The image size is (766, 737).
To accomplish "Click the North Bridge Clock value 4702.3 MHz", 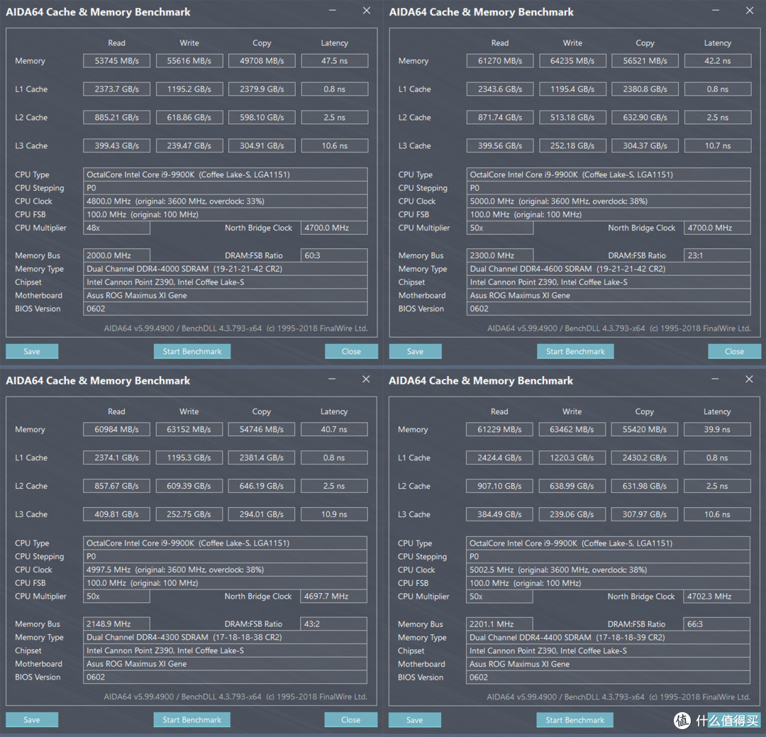I will point(717,597).
